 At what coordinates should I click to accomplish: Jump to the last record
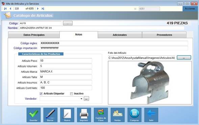(x=43, y=9)
